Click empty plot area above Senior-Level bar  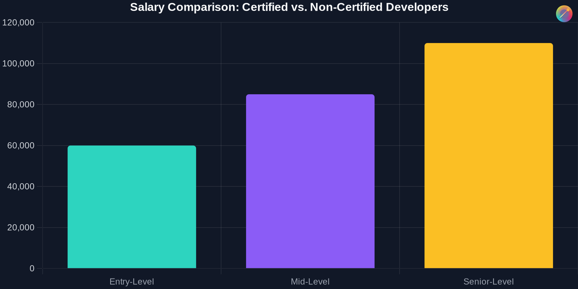488,33
